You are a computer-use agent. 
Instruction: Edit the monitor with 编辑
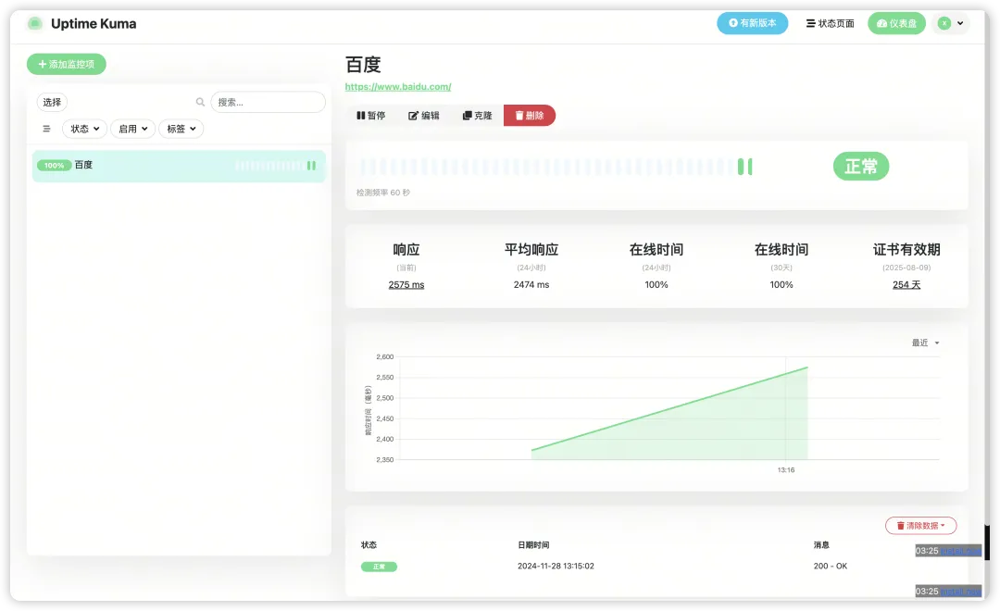(x=423, y=116)
